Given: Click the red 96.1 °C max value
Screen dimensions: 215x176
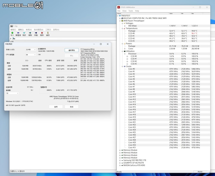Looking at the screenshot, I should 194,34.
